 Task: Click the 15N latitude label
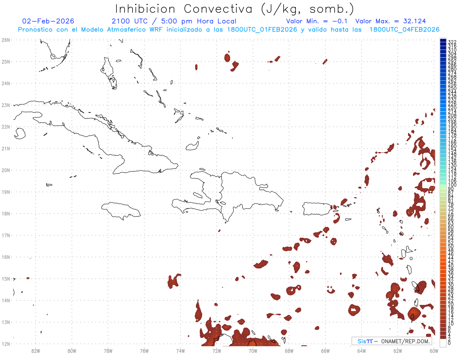[x=6, y=278]
